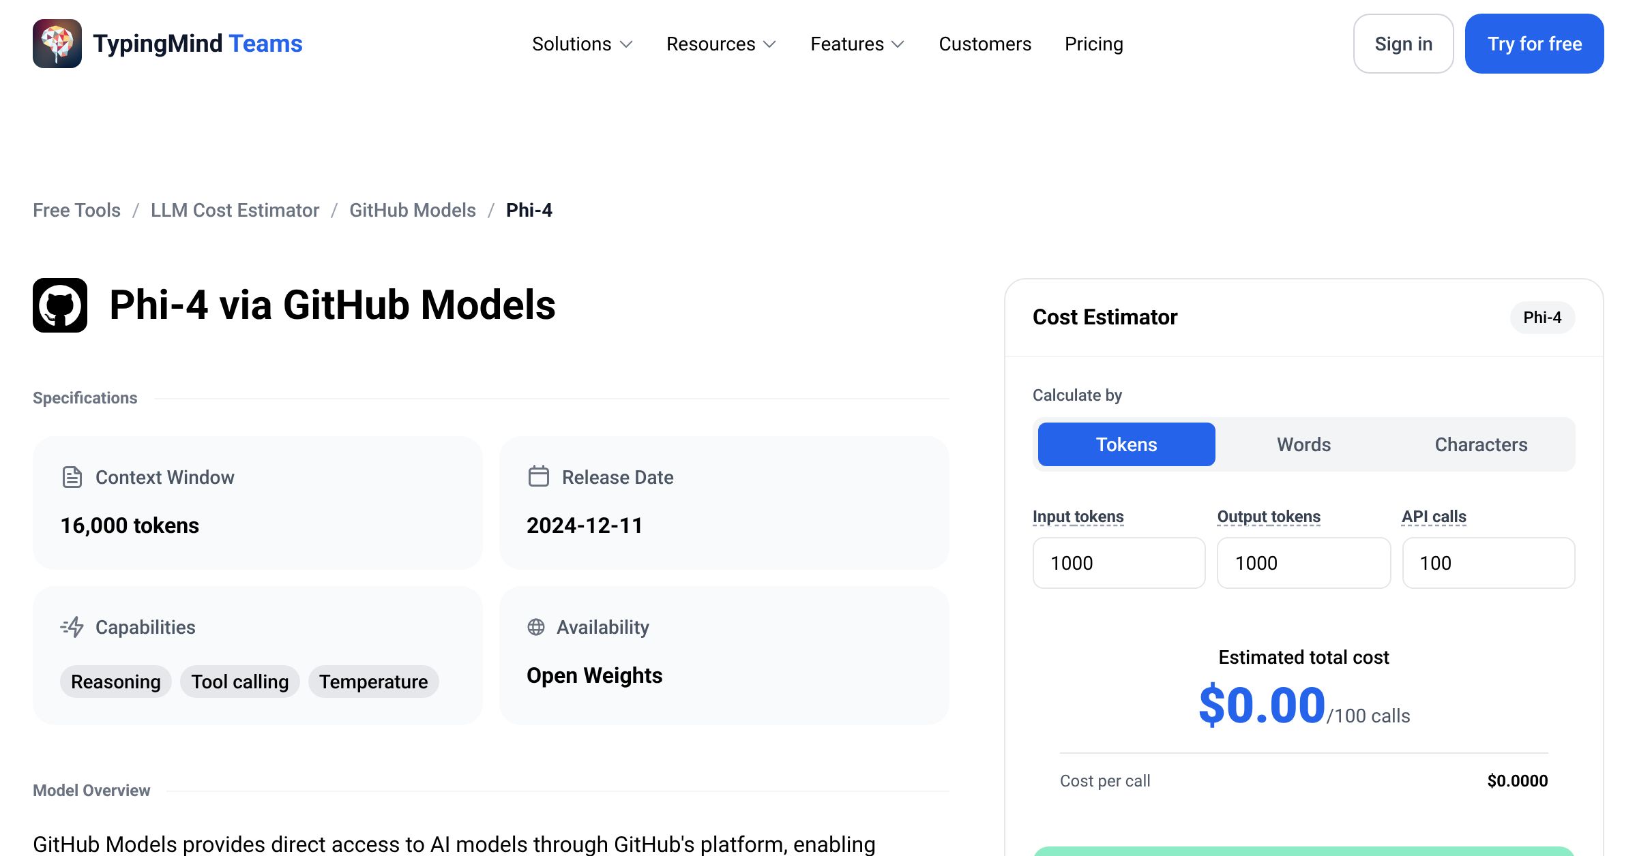Click the Input tokens label
This screenshot has height=856, width=1637.
1078,517
